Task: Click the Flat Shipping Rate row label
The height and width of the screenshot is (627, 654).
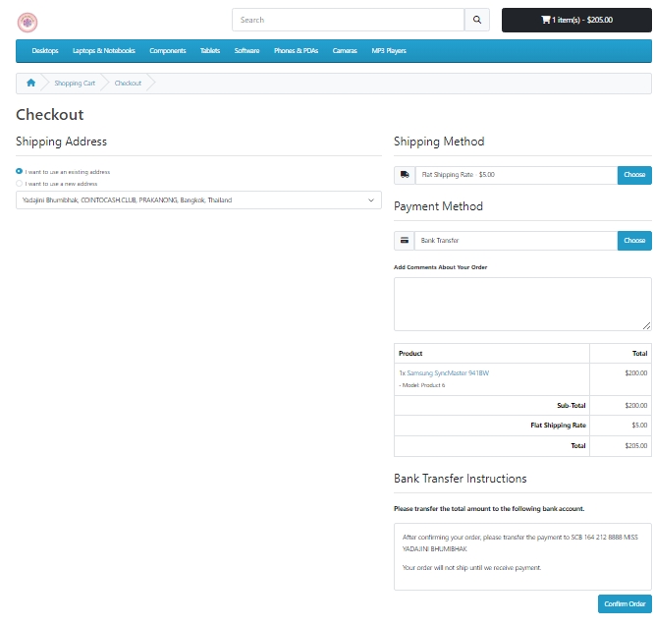Action: [x=558, y=425]
